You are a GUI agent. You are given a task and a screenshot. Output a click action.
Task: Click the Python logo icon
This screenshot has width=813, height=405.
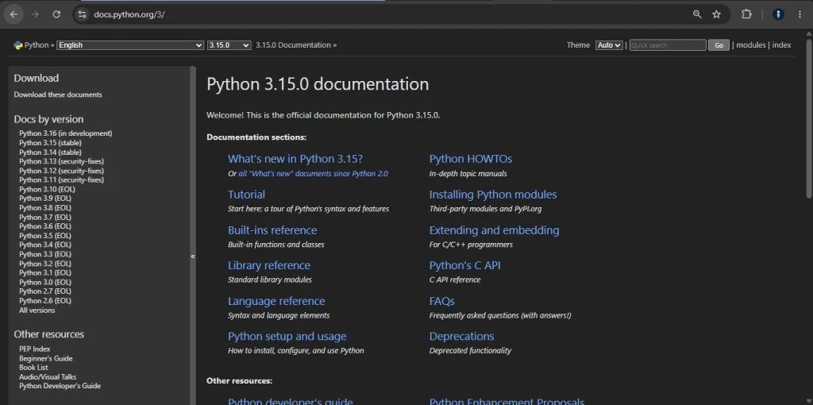pyautogui.click(x=18, y=45)
